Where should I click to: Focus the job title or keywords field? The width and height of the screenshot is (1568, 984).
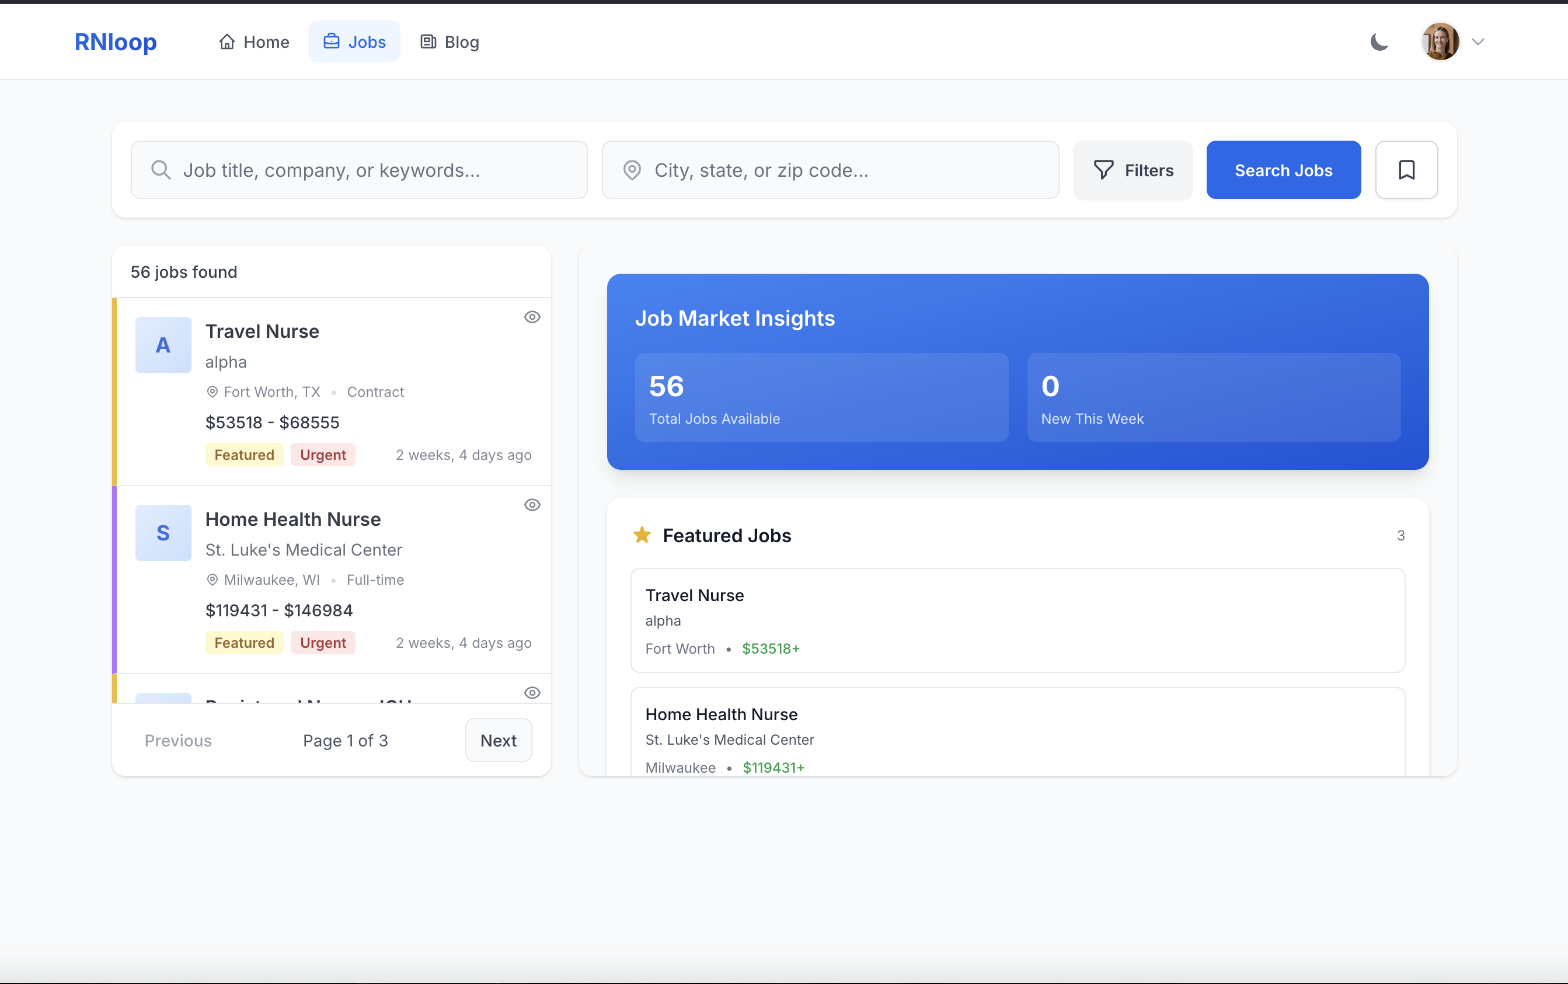358,170
